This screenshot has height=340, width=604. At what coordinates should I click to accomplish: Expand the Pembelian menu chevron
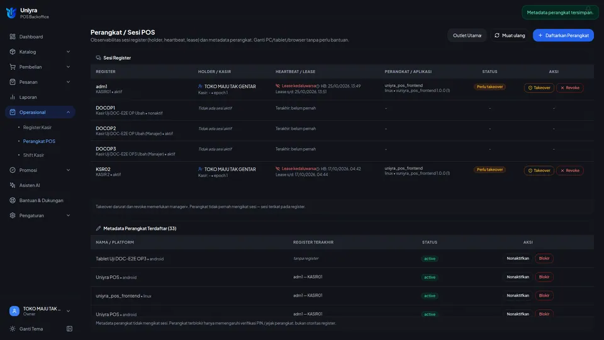(68, 67)
